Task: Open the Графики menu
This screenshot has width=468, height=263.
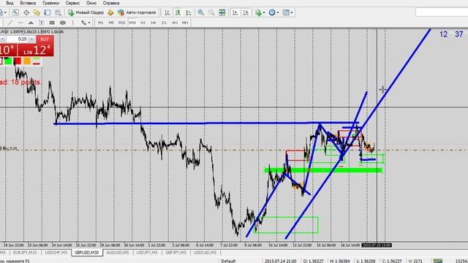Action: point(50,3)
